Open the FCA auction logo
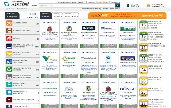The width and height of the screenshot is (171, 108). click(x=69, y=89)
